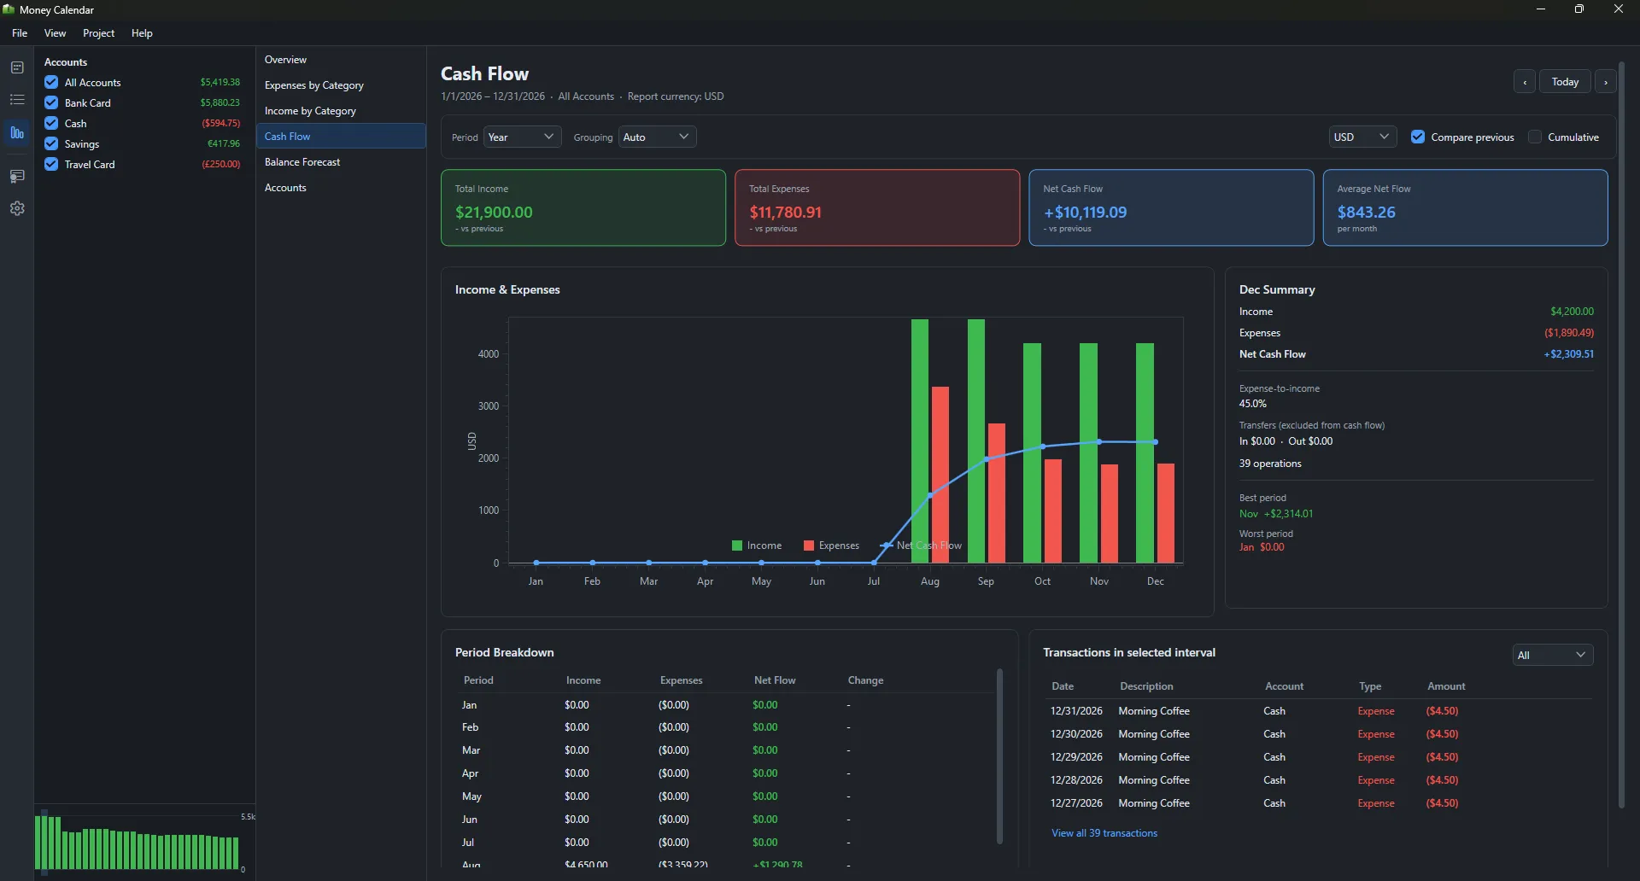Open the USD currency dropdown
The image size is (1640, 881).
[1362, 137]
